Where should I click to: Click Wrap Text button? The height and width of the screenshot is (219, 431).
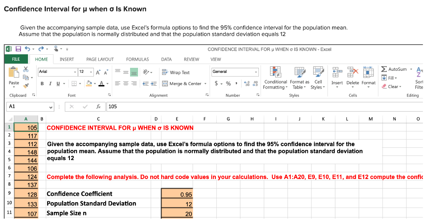pos(176,72)
